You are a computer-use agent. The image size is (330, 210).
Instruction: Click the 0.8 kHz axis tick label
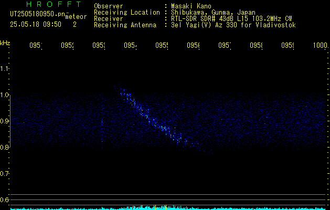pyautogui.click(x=4, y=148)
